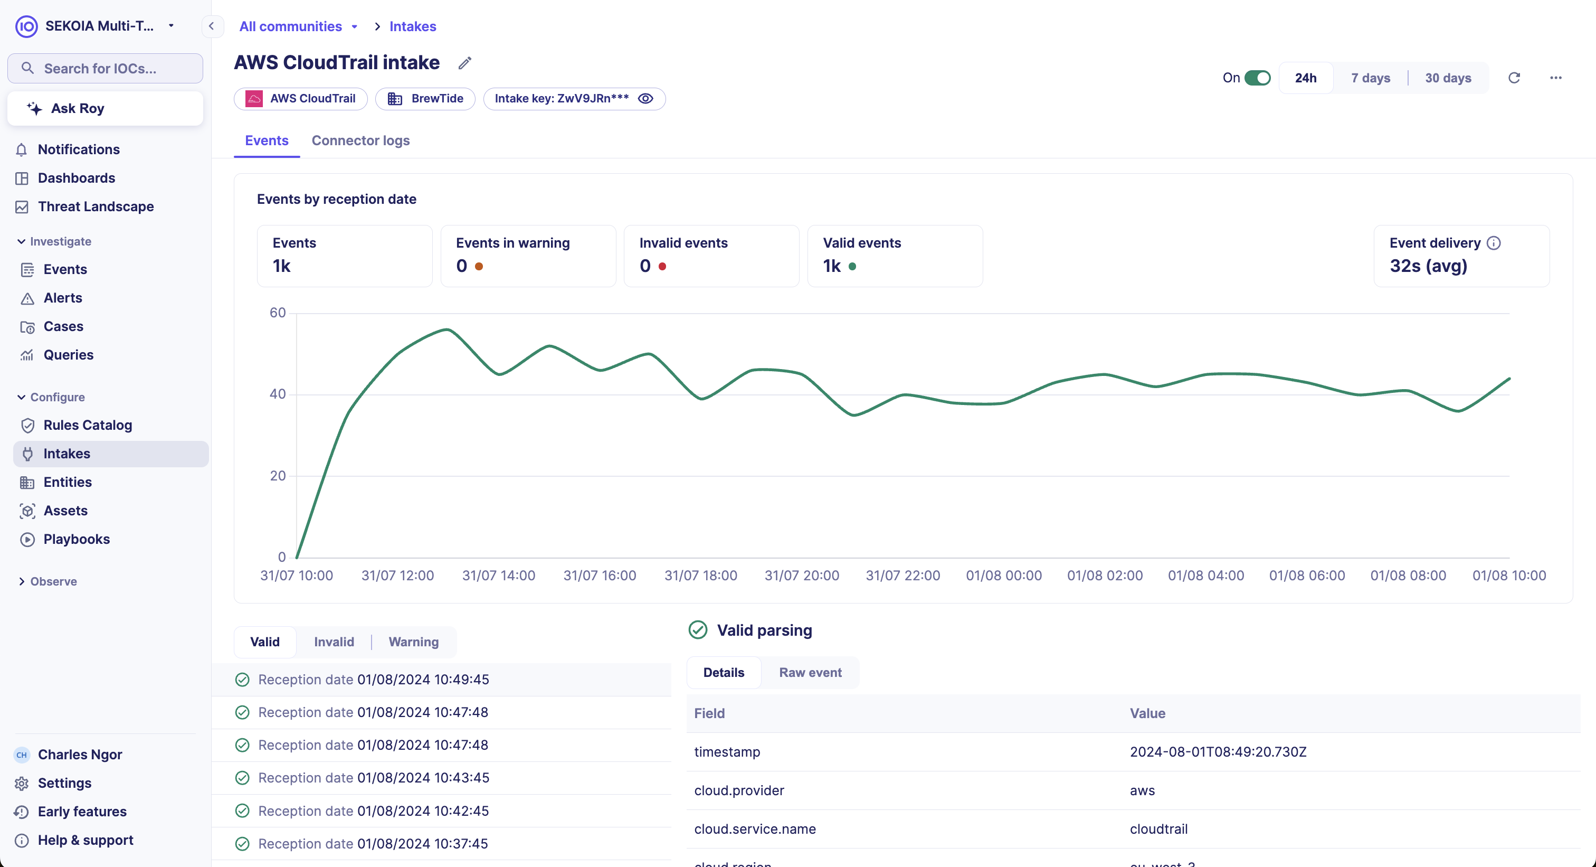The width and height of the screenshot is (1596, 867).
Task: Click the BrewTide entity chip
Action: point(425,99)
